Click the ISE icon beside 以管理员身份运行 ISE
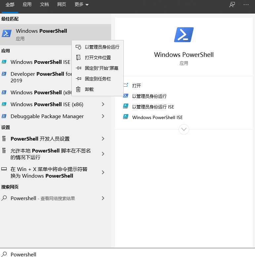 tap(126, 106)
